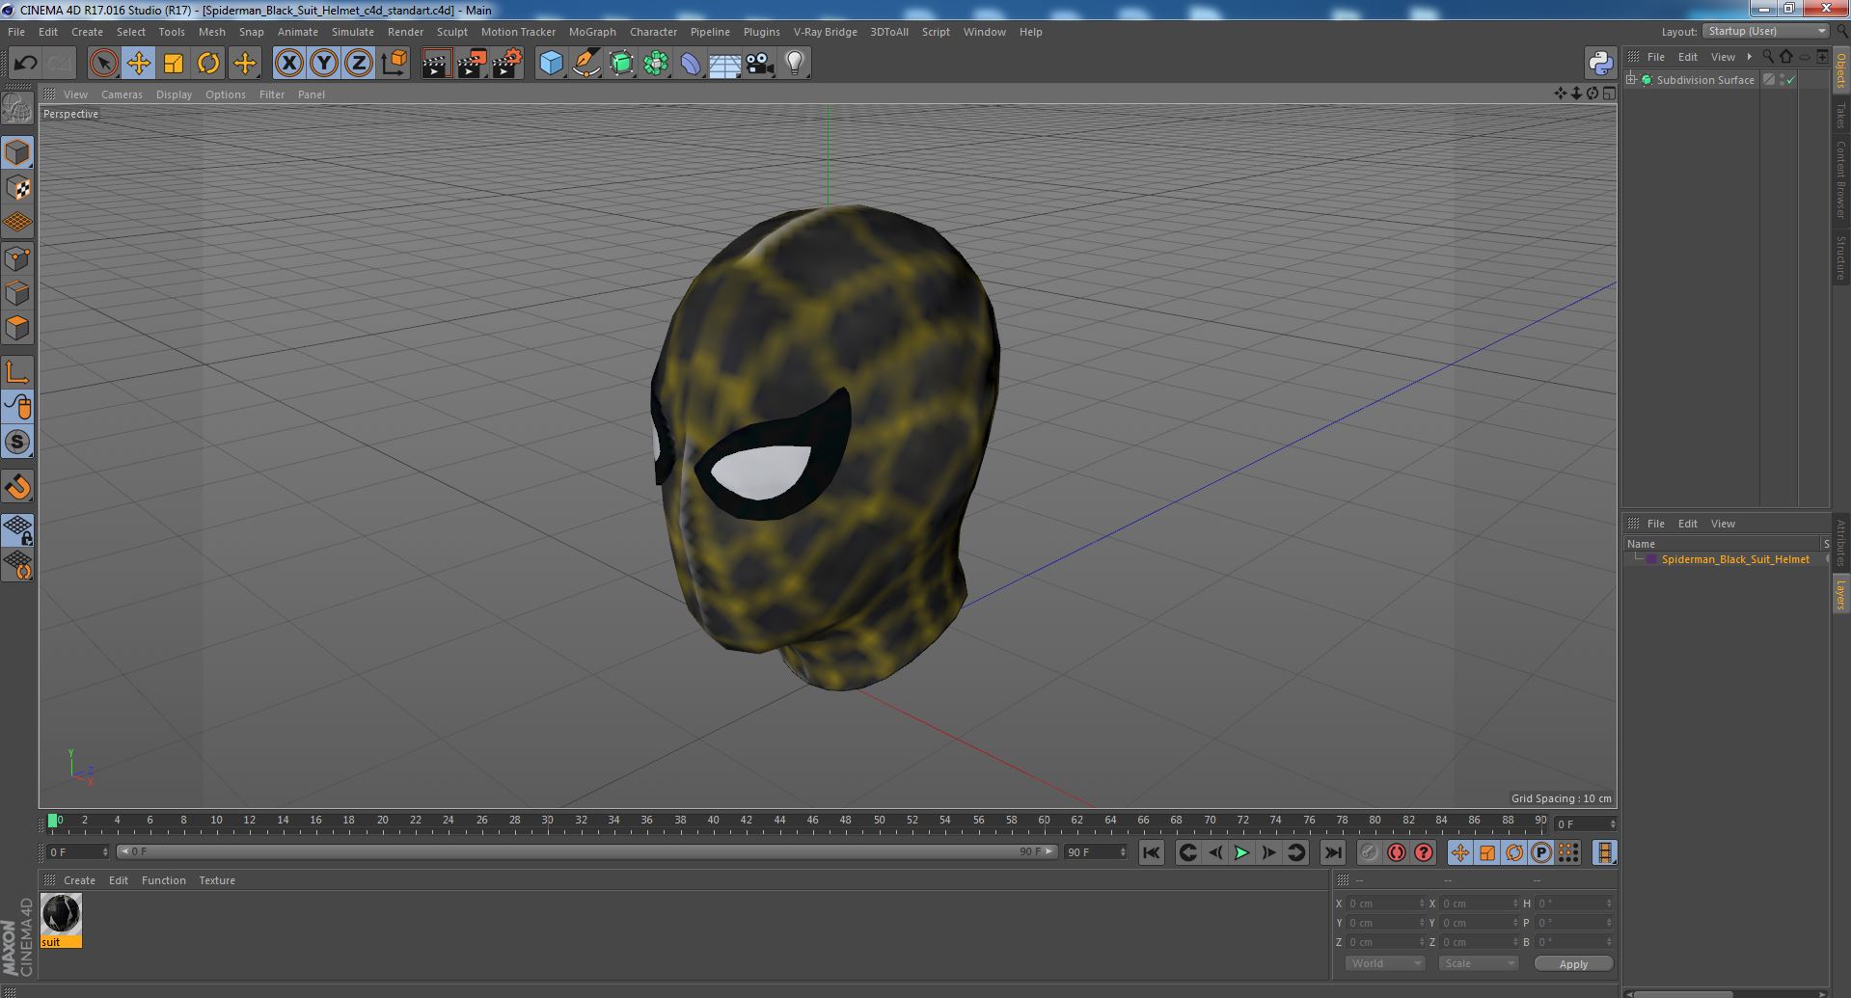Click the Apply button
Image resolution: width=1851 pixels, height=998 pixels.
pyautogui.click(x=1573, y=964)
